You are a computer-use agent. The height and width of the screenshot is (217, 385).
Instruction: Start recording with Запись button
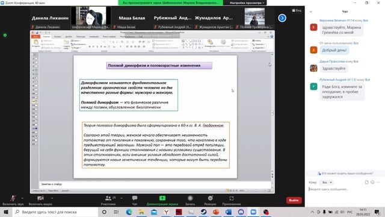[190, 200]
